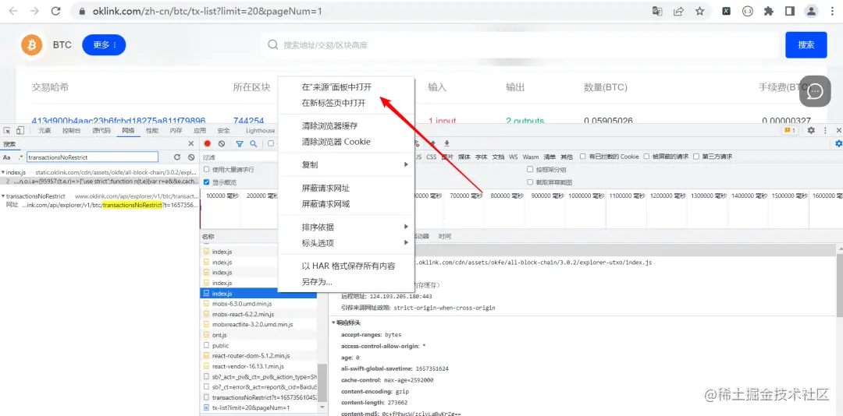Open the Chrome side panel icon
Screen dimensions: 843x416
pyautogui.click(x=790, y=11)
